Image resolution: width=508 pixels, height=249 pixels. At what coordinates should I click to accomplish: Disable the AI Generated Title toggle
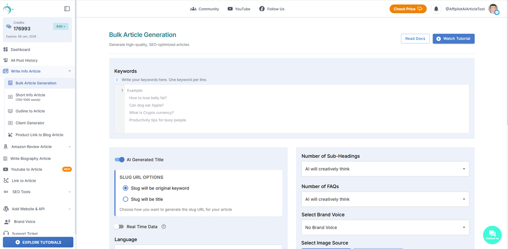pos(120,160)
